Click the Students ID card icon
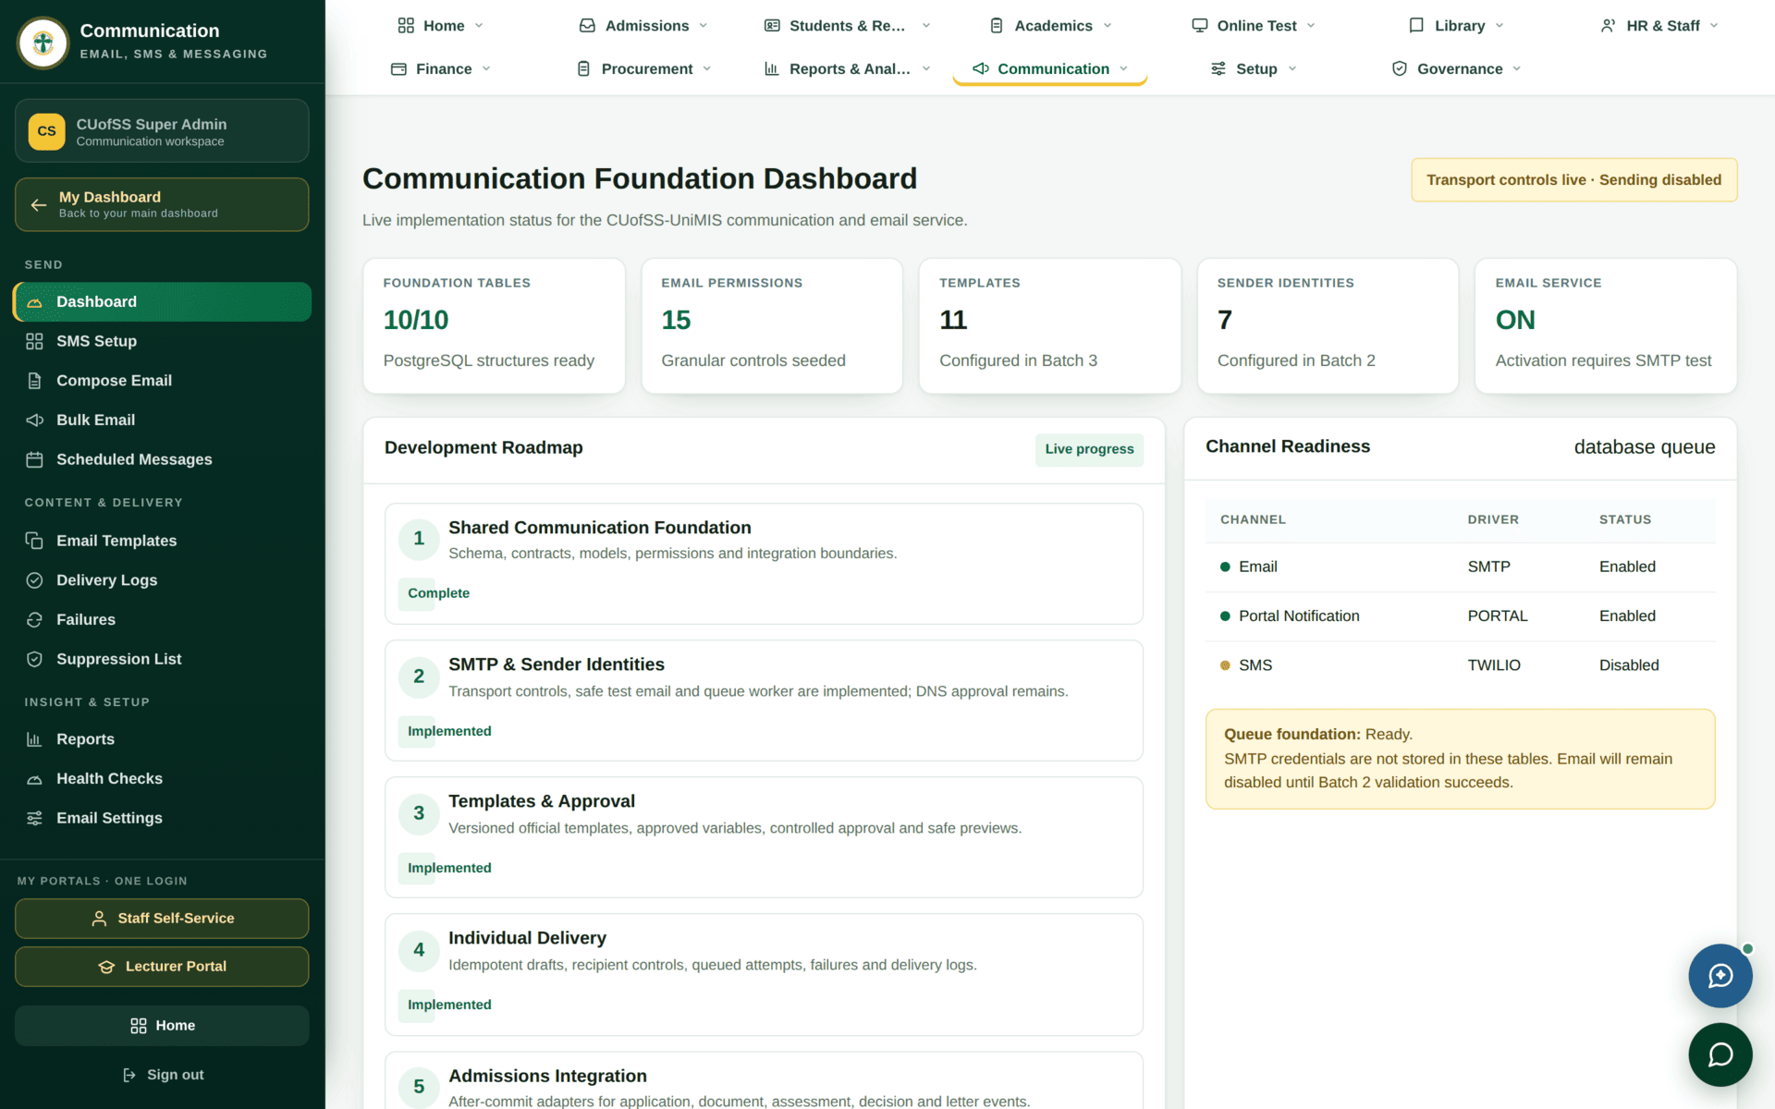Viewport: 1775px width, 1109px height. click(x=772, y=26)
